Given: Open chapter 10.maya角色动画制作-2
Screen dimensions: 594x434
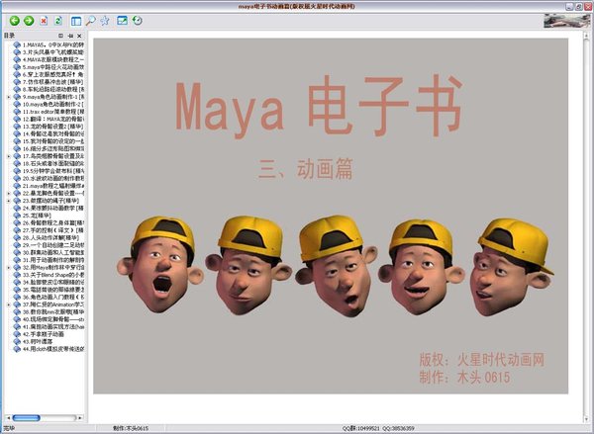Looking at the screenshot, I should (x=53, y=104).
